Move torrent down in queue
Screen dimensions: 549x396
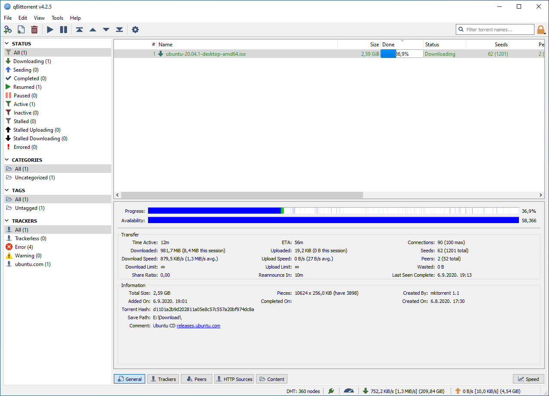coord(106,30)
